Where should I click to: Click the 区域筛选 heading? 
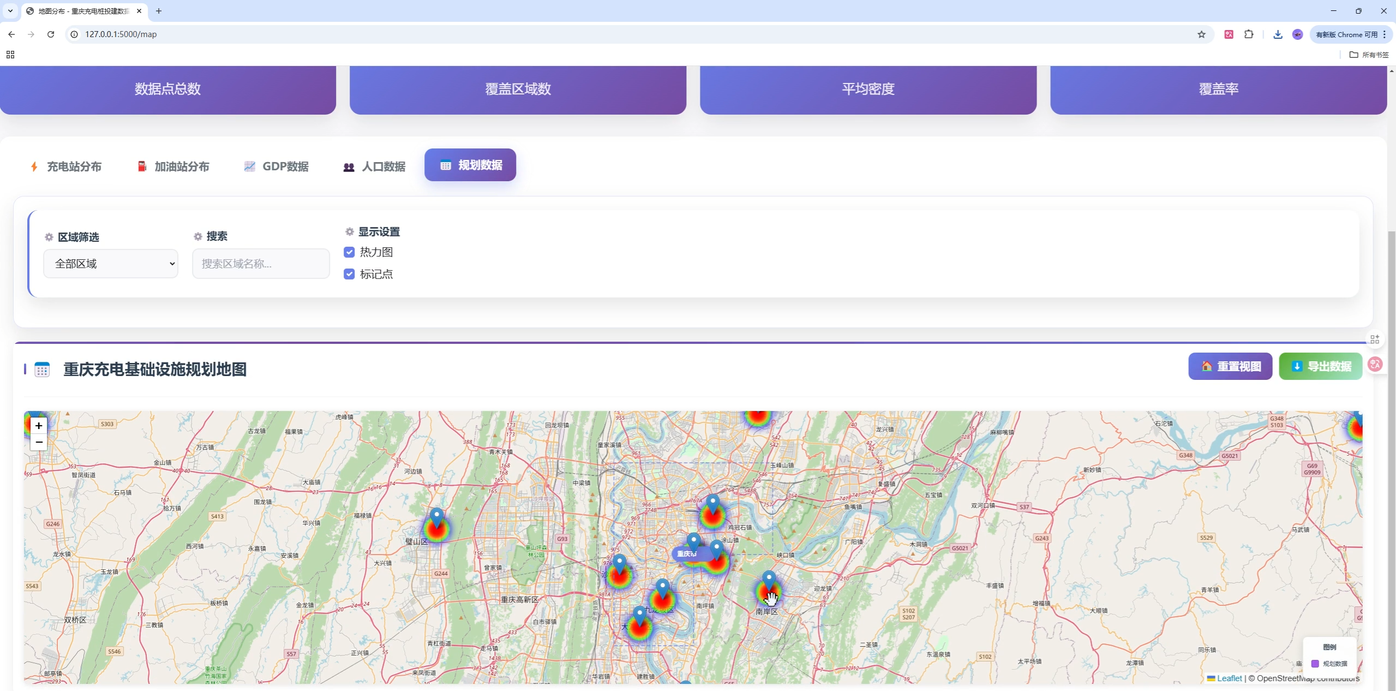(x=79, y=237)
